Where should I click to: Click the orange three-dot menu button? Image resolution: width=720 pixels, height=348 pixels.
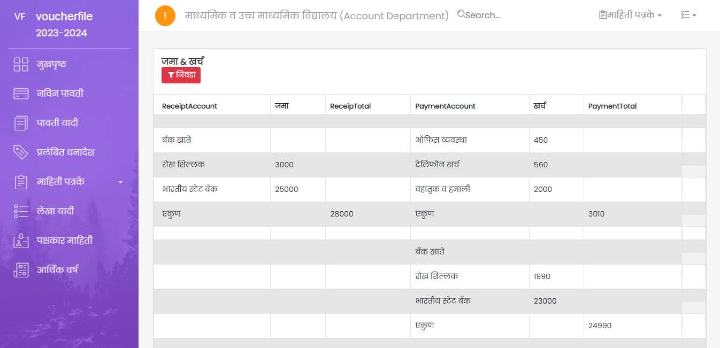(x=165, y=16)
